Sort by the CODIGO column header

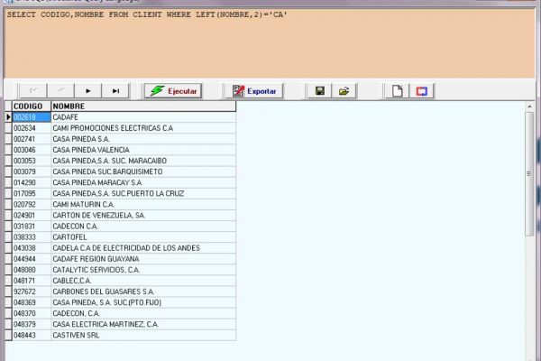pyautogui.click(x=32, y=106)
